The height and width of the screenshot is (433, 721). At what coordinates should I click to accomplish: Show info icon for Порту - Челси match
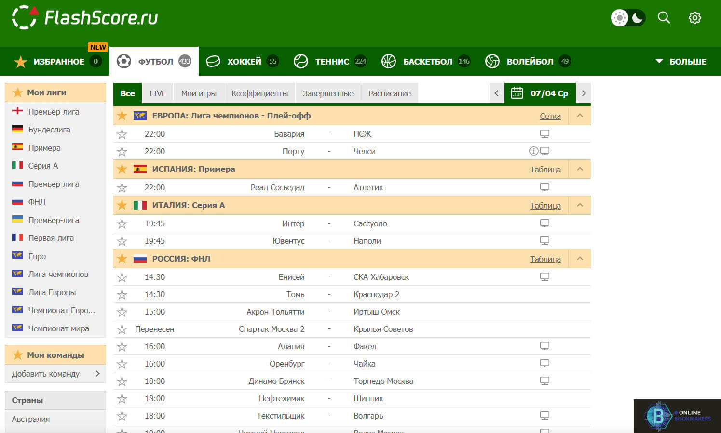pyautogui.click(x=533, y=151)
